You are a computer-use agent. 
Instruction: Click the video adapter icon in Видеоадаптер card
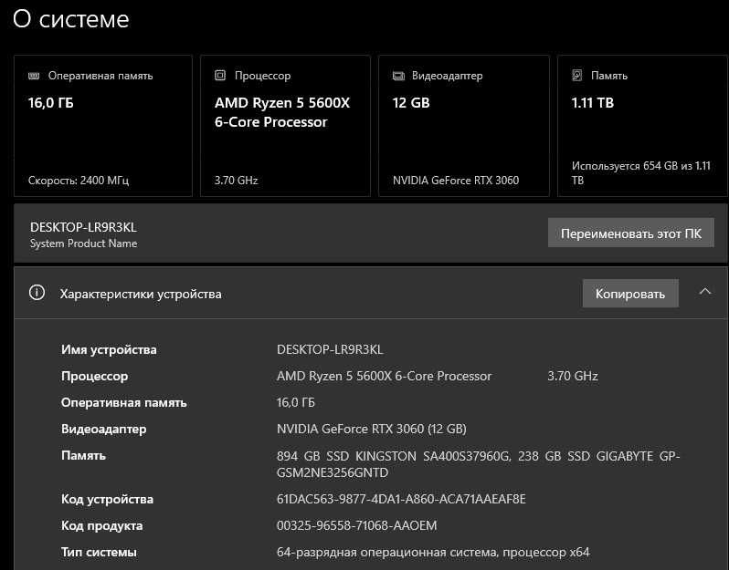click(398, 76)
